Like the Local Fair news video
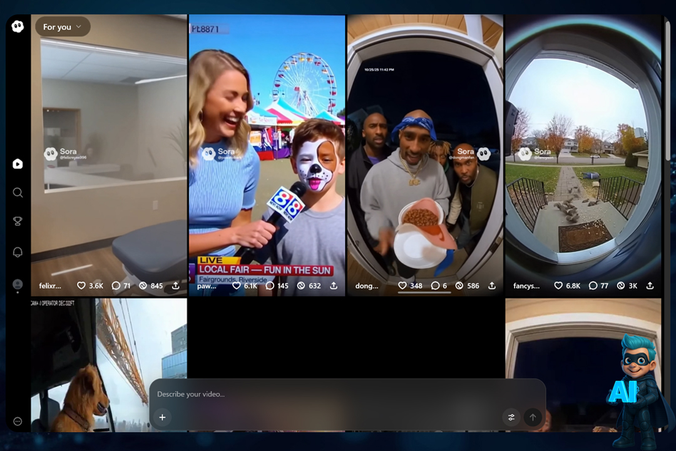 [x=237, y=286]
